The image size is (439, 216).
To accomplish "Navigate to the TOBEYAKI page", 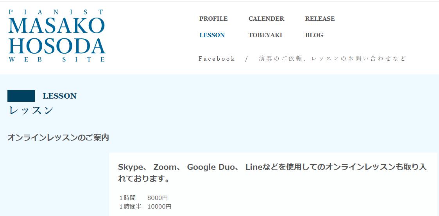I will click(265, 35).
